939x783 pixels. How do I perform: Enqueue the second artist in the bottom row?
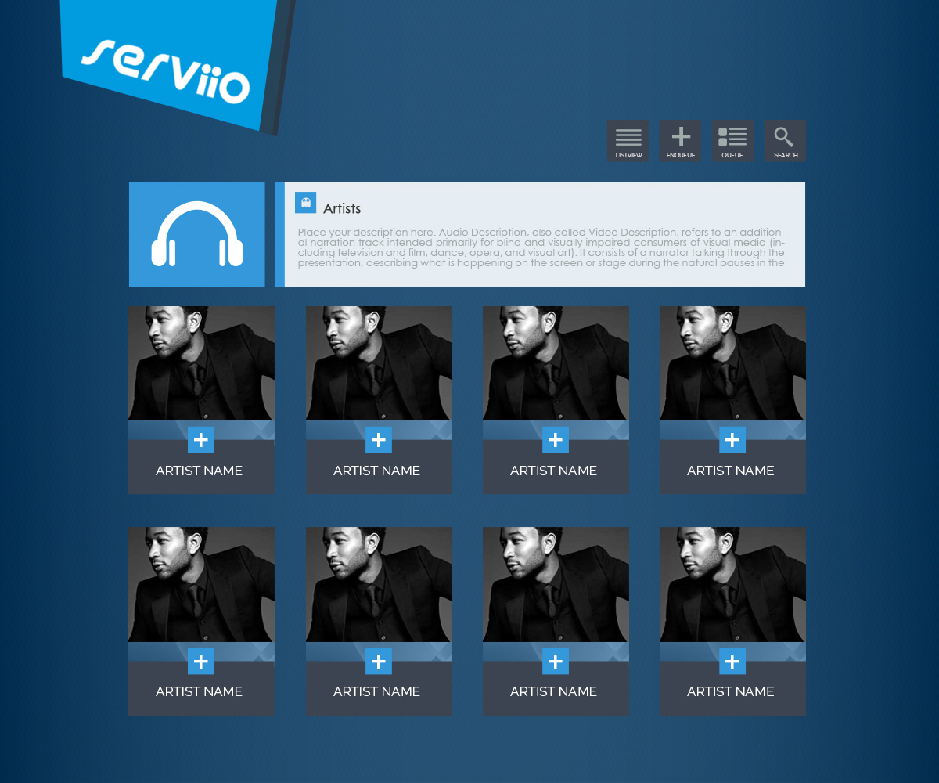pyautogui.click(x=379, y=661)
